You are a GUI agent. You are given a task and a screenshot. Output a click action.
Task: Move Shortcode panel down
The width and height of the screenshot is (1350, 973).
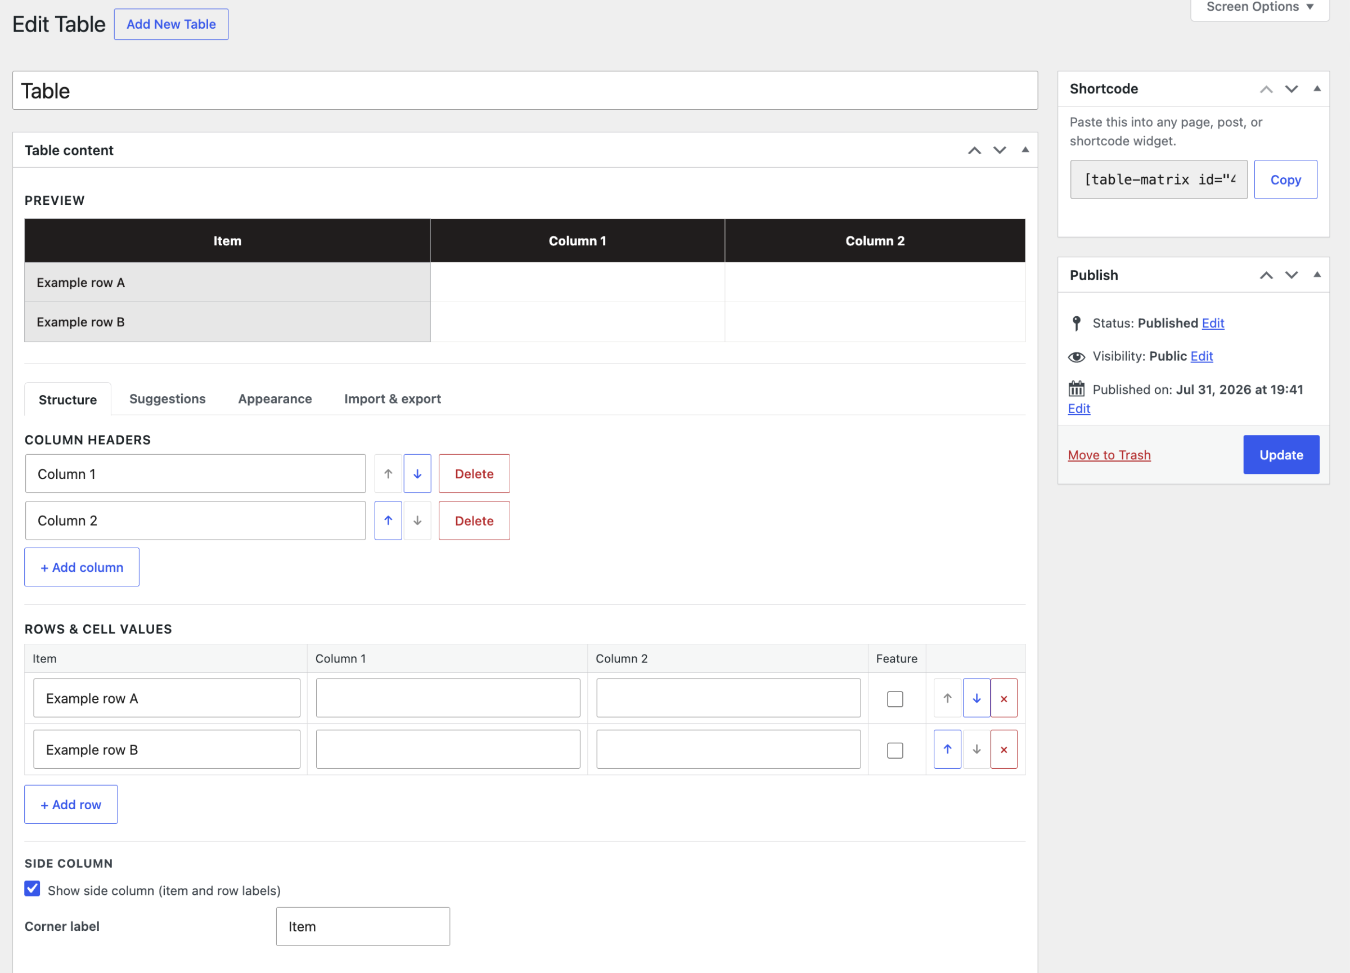1291,89
